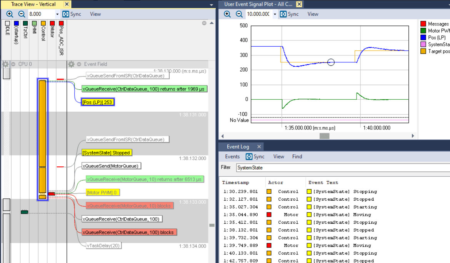Zoom out on the User Event Signal Plot

[x=239, y=14]
